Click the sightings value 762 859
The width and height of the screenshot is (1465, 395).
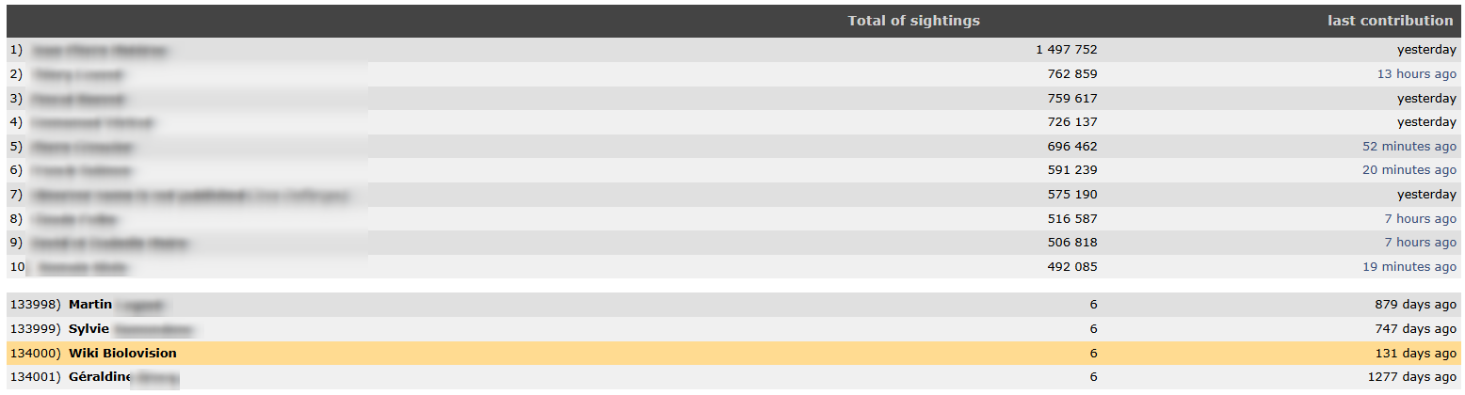[1071, 74]
